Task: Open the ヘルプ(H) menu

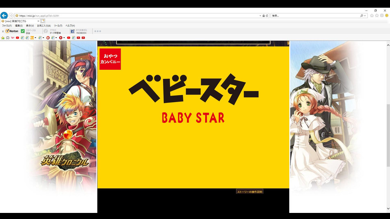Action: click(x=70, y=26)
